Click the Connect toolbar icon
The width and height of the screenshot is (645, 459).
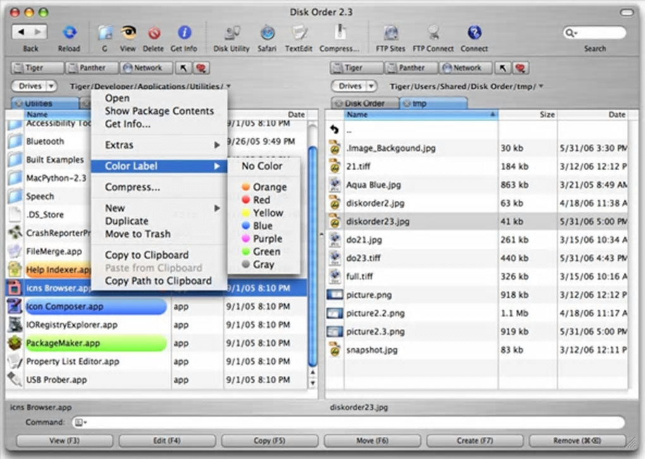[x=474, y=32]
